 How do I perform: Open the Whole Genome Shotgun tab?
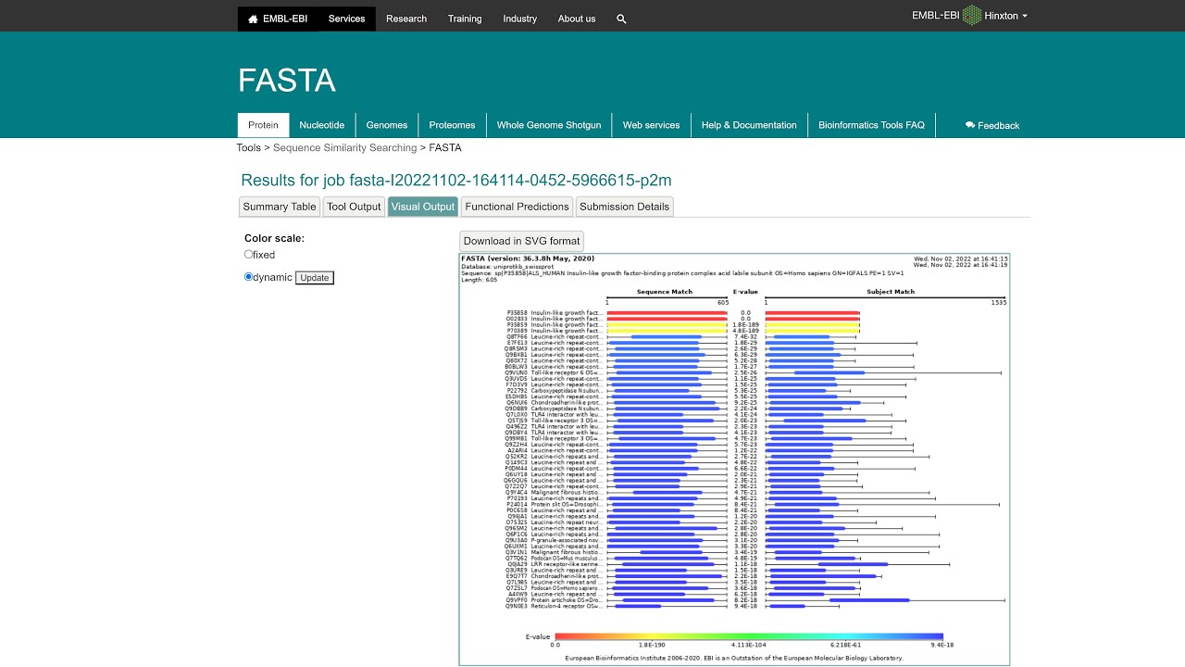coord(549,125)
